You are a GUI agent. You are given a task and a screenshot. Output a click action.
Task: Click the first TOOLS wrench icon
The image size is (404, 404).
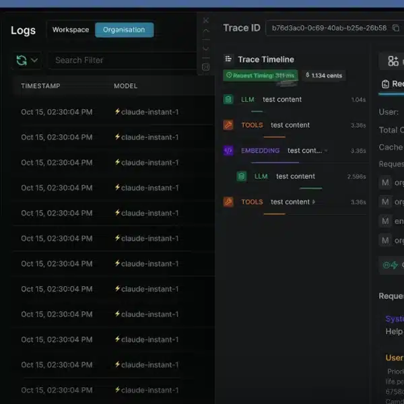pos(228,125)
